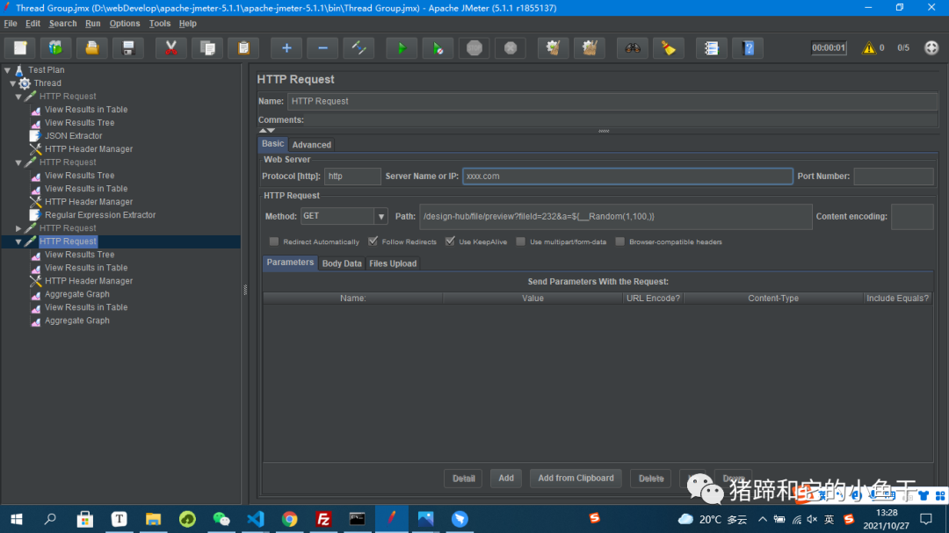The image size is (949, 533).
Task: Click the New test plan toolbar icon
Action: point(20,47)
